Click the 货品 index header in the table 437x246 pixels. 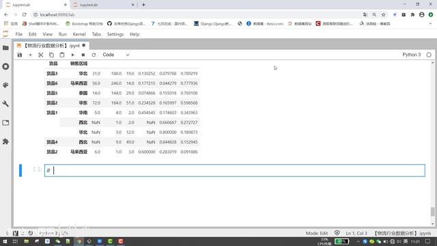click(53, 64)
